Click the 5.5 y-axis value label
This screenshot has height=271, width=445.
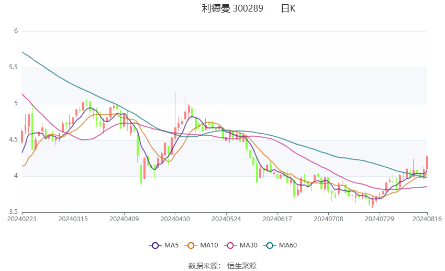click(13, 67)
